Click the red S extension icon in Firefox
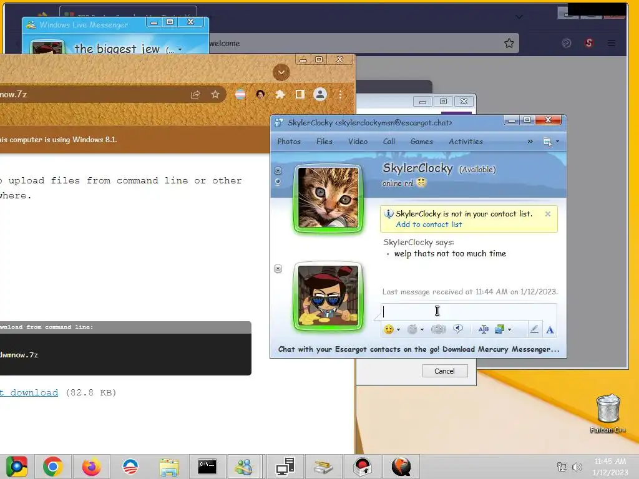The width and height of the screenshot is (639, 479). click(x=589, y=43)
